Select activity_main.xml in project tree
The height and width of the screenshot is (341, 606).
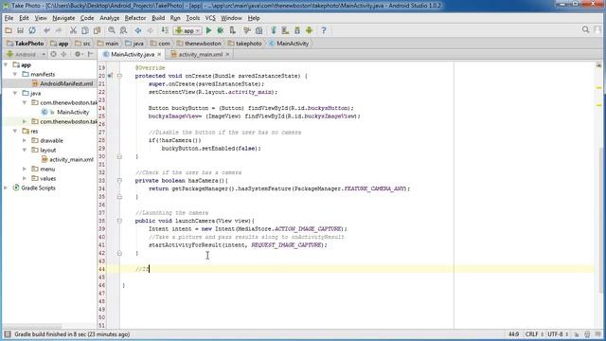[67, 160]
